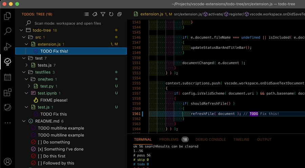Click the test.py file icon
This screenshot has width=305, height=168.
coord(36,86)
